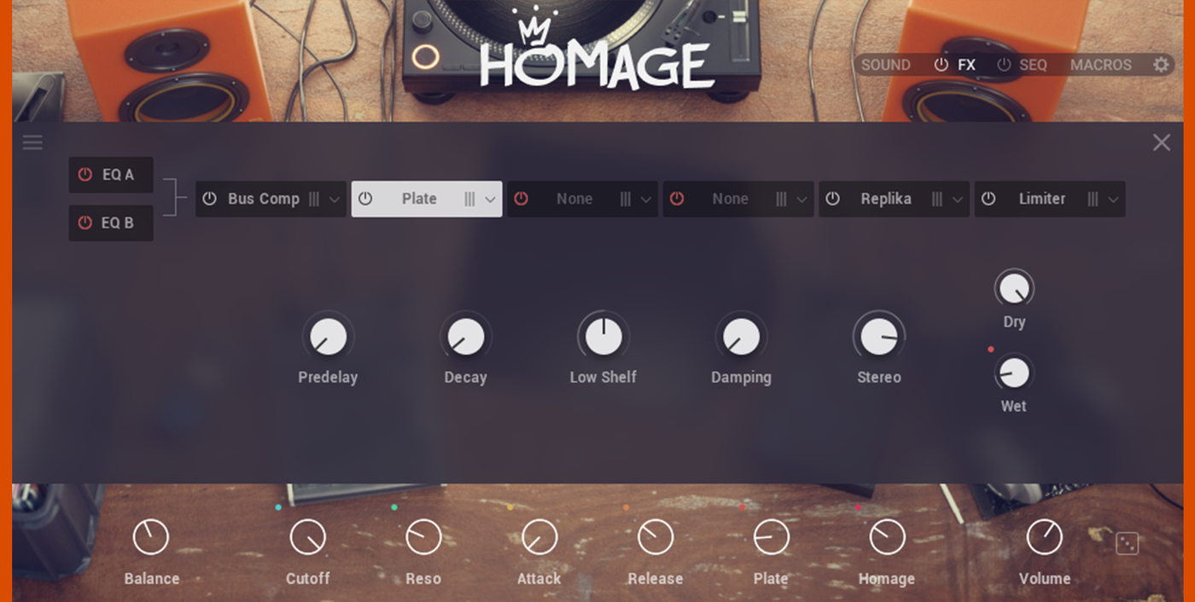Click the Low Shelf knob
This screenshot has height=602, width=1195.
603,337
